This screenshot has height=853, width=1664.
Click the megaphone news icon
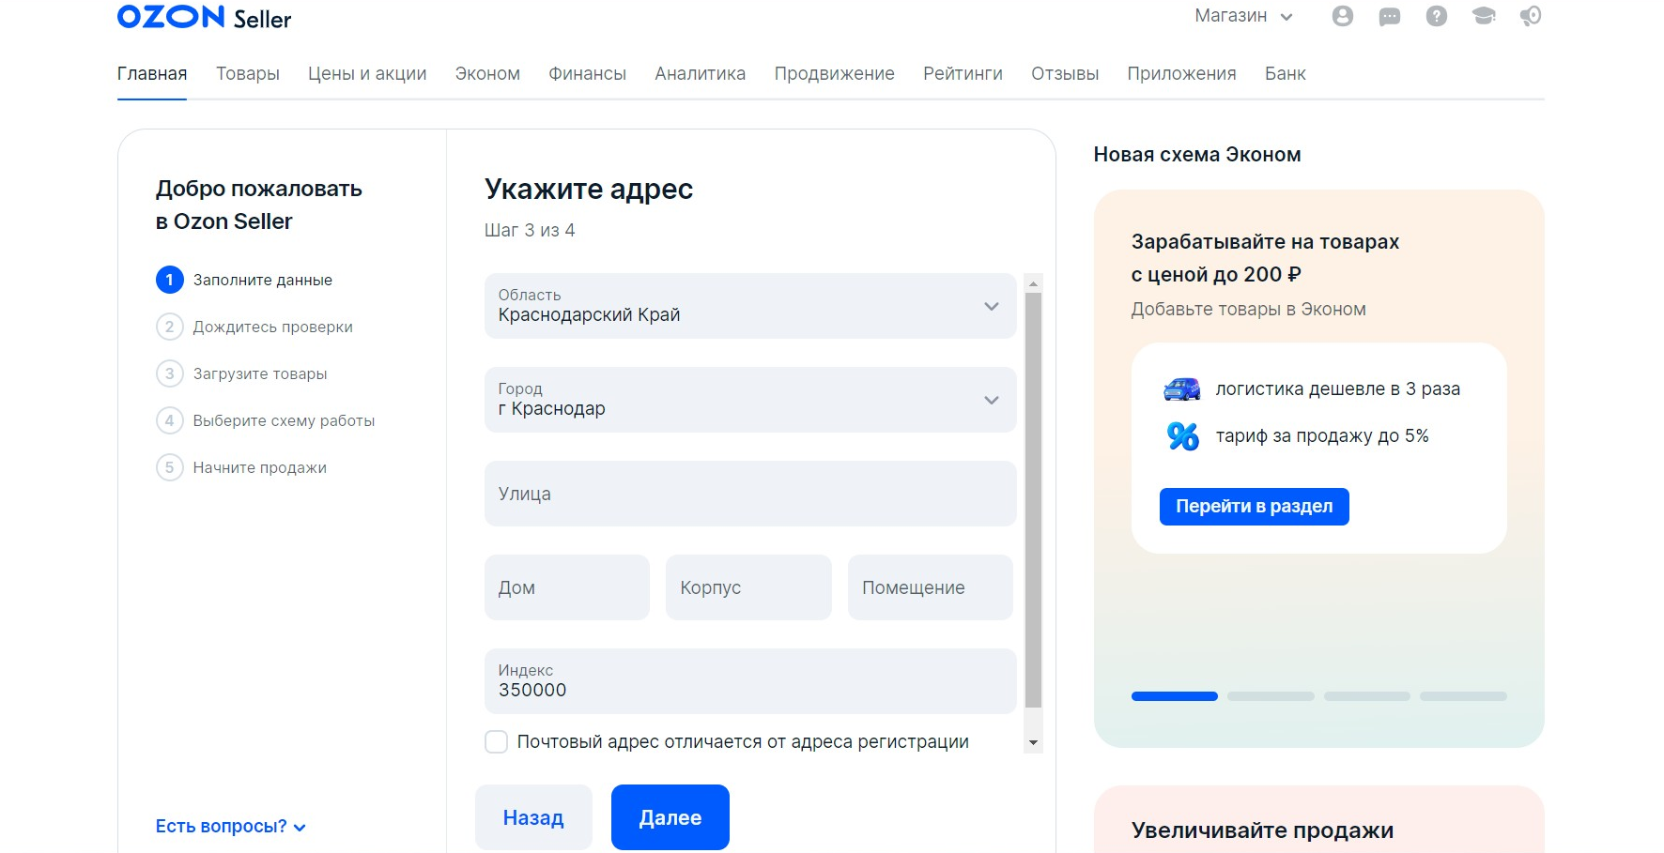click(x=1531, y=16)
